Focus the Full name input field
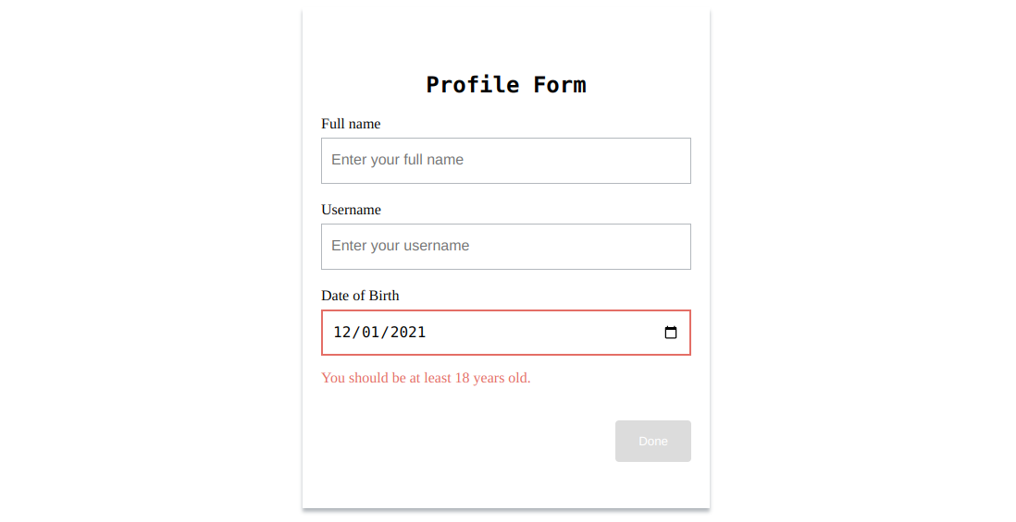1016x522 pixels. point(506,161)
